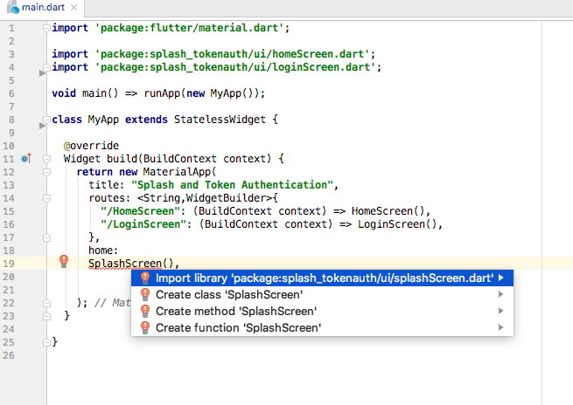This screenshot has width=573, height=405.
Task: Collapse routes map fold marker on line 14
Action: click(x=46, y=198)
